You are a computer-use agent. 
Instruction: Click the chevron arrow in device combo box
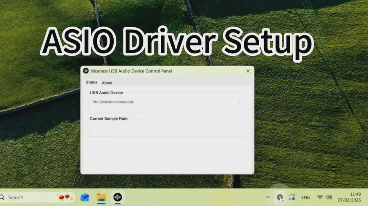point(239,102)
